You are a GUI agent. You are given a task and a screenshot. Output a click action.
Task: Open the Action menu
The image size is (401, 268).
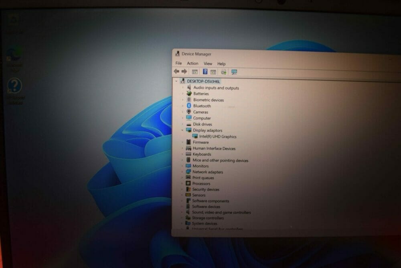click(x=192, y=63)
